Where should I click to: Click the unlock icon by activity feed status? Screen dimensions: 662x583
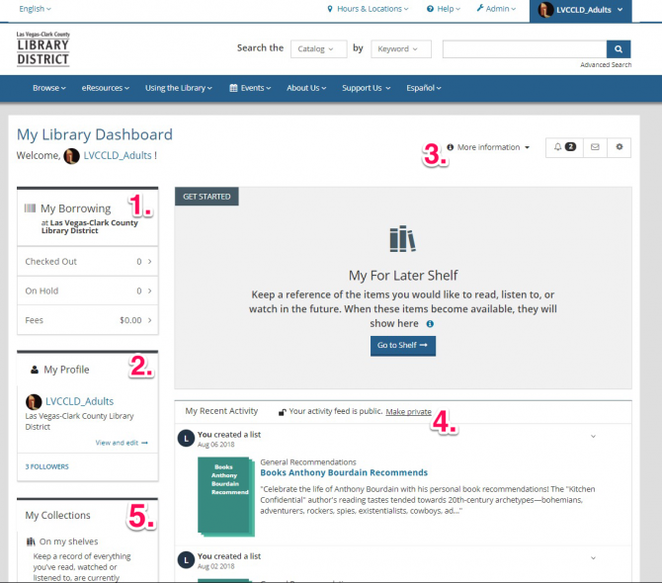coord(282,412)
